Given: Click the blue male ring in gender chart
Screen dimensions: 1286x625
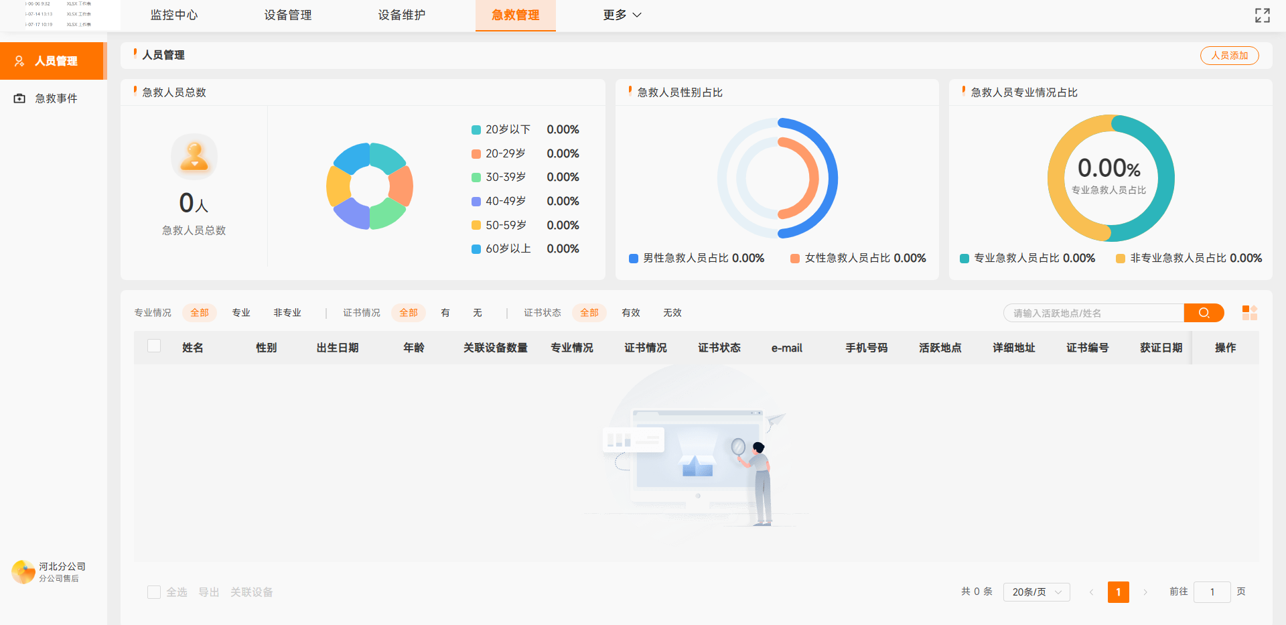Looking at the screenshot, I should 833,178.
